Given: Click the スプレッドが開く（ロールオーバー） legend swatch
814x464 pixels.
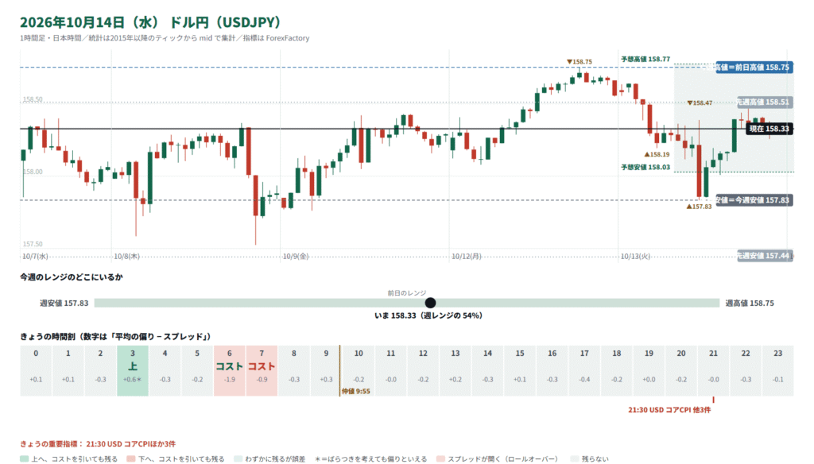Looking at the screenshot, I should (x=440, y=458).
